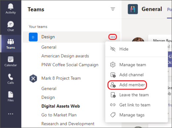Image resolution: width=172 pixels, height=128 pixels.
Task: Open Research and Development channel
Action: (x=68, y=124)
